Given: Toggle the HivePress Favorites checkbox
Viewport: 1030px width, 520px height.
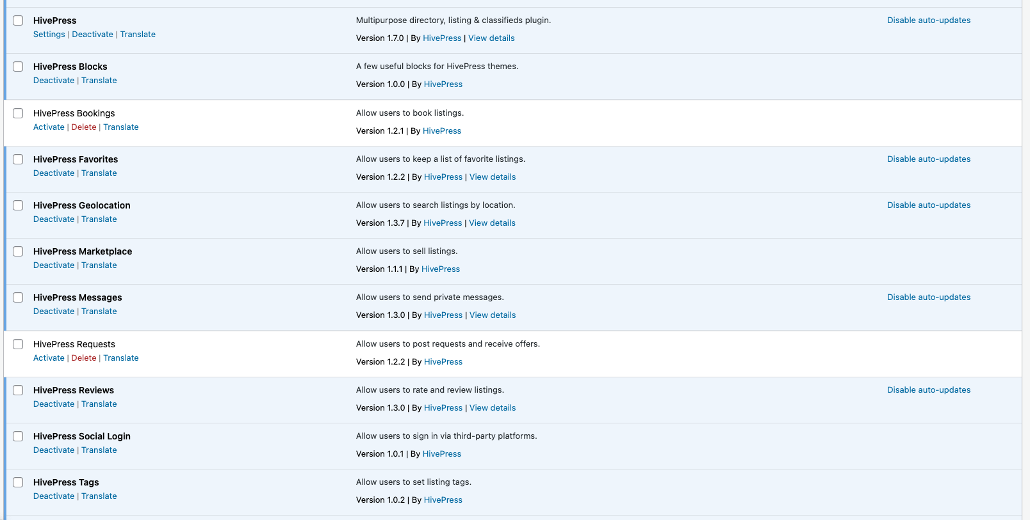Looking at the screenshot, I should click(18, 159).
